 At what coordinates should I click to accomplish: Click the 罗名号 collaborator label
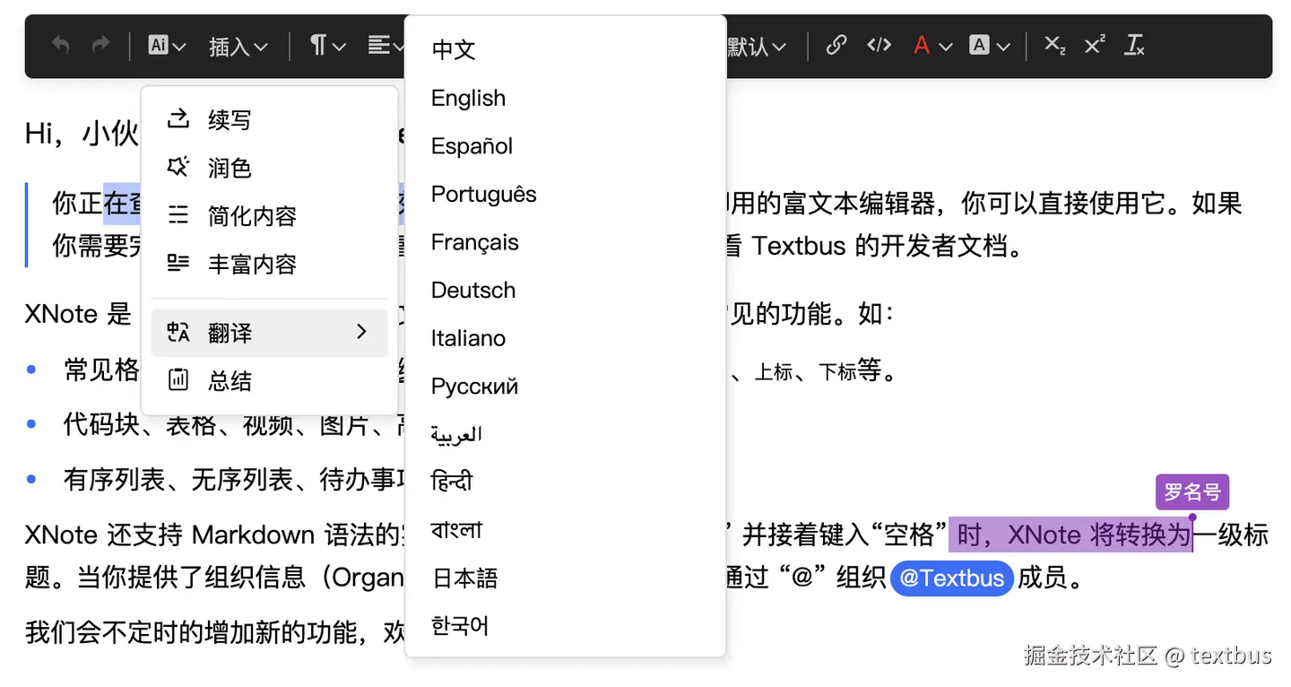coord(1192,491)
